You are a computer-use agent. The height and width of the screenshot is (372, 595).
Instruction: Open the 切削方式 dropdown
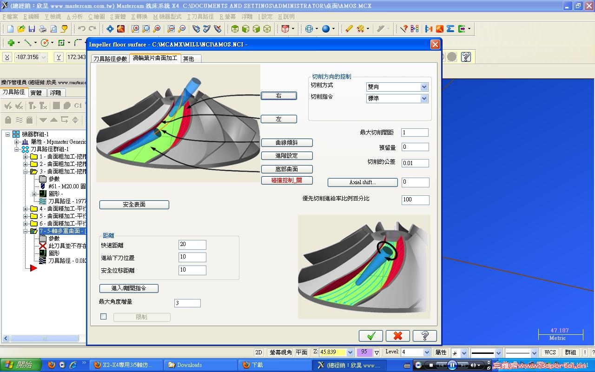click(x=424, y=87)
